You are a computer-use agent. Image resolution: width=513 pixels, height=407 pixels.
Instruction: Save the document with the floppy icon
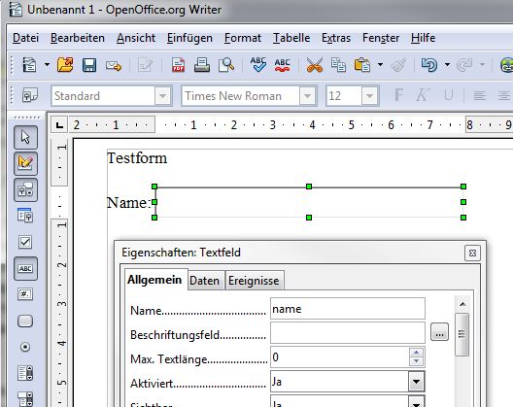[x=89, y=65]
